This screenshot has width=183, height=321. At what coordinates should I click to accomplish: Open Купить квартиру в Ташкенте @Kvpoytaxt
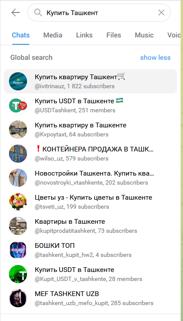click(90, 130)
